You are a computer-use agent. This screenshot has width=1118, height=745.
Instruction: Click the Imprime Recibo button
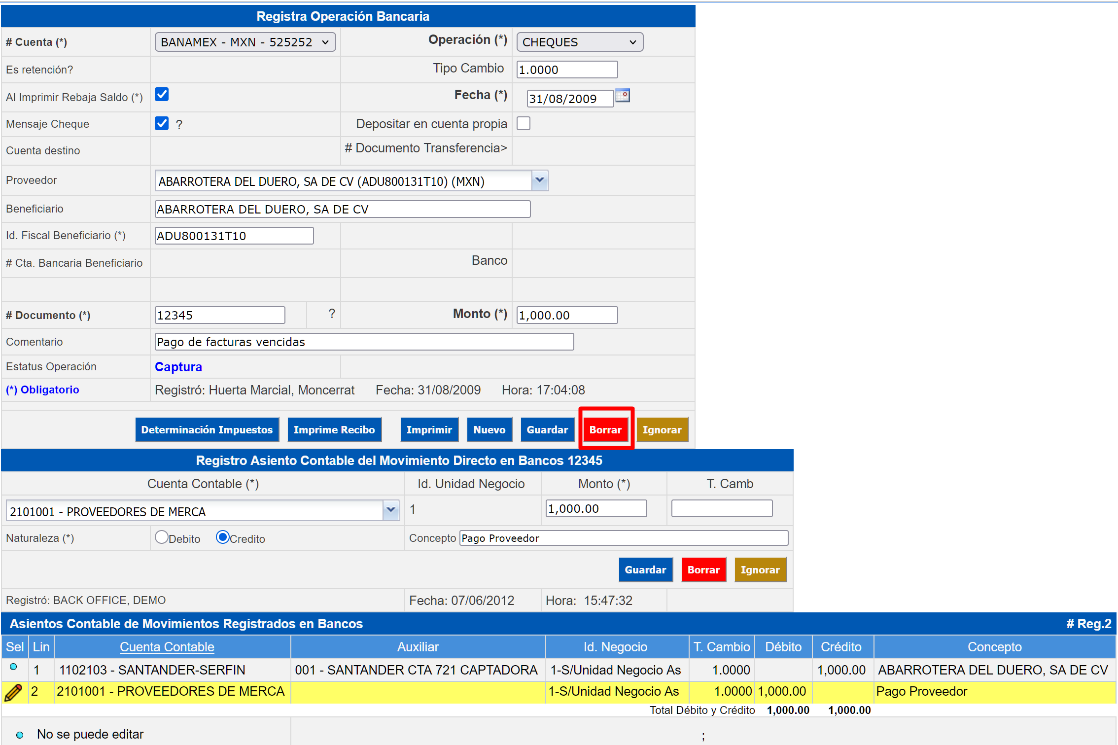pos(334,430)
